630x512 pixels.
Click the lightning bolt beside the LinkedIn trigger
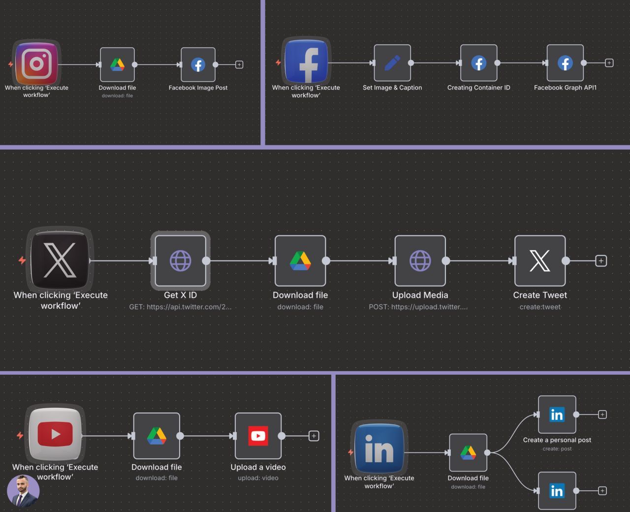pyautogui.click(x=350, y=452)
